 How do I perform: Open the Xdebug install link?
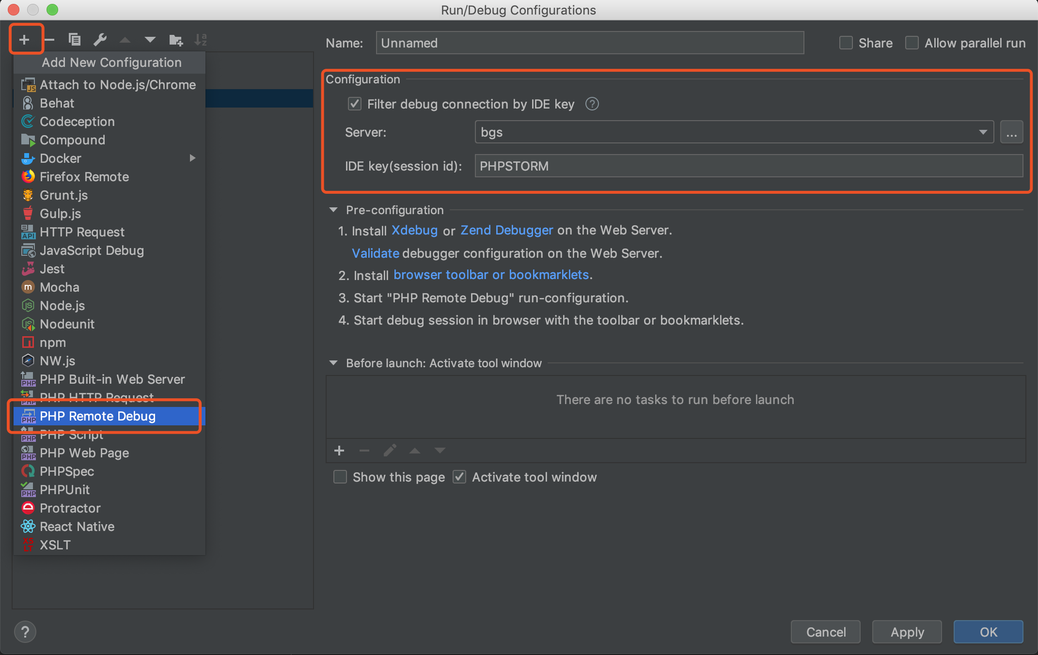[414, 231]
